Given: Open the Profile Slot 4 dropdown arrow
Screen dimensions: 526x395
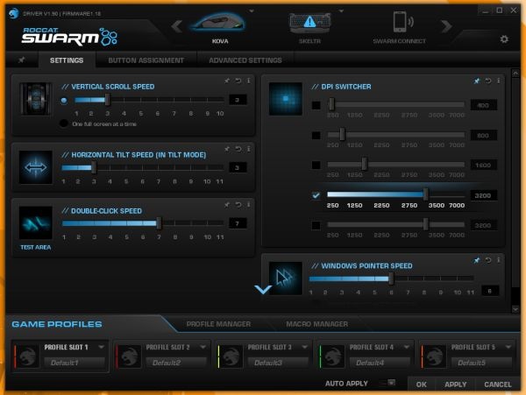Looking at the screenshot, I should (407, 347).
